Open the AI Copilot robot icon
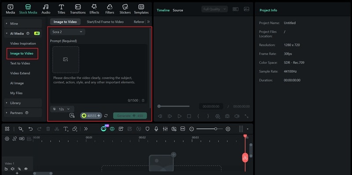Image resolution: width=352 pixels, height=175 pixels. pyautogui.click(x=104, y=128)
